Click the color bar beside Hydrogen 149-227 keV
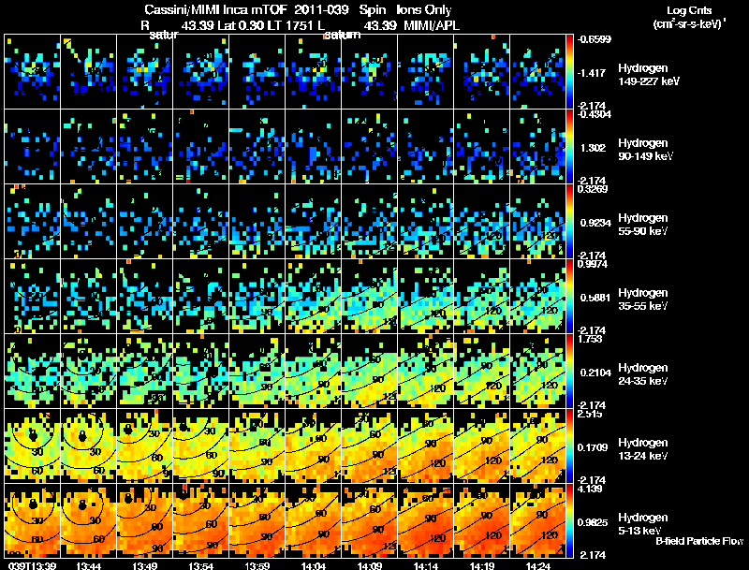 pos(569,72)
